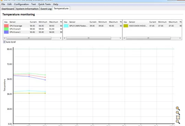
Task: Click the 58.0C maximum value for CPU 0 core 1
Action: [x=52, y=32]
